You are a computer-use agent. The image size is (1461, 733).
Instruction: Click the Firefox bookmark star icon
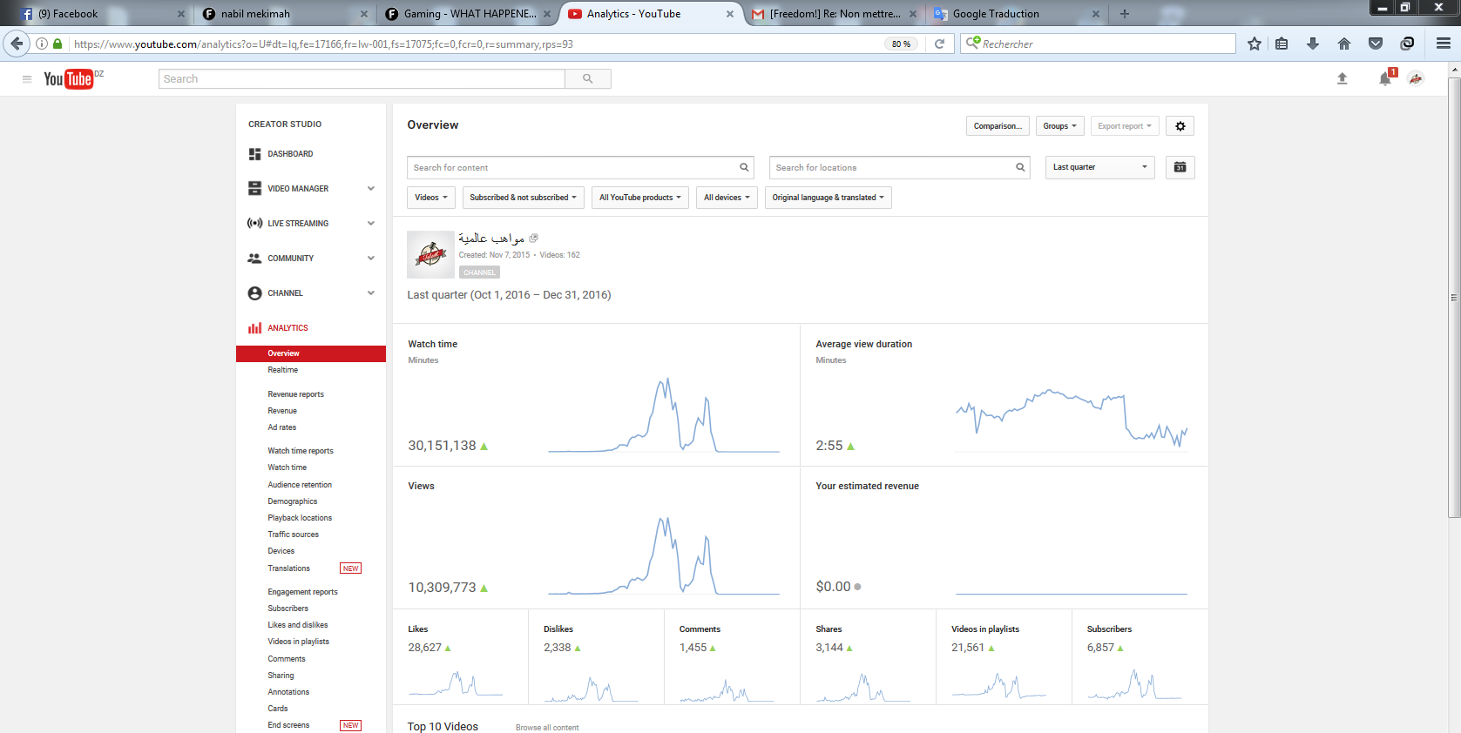(x=1254, y=44)
